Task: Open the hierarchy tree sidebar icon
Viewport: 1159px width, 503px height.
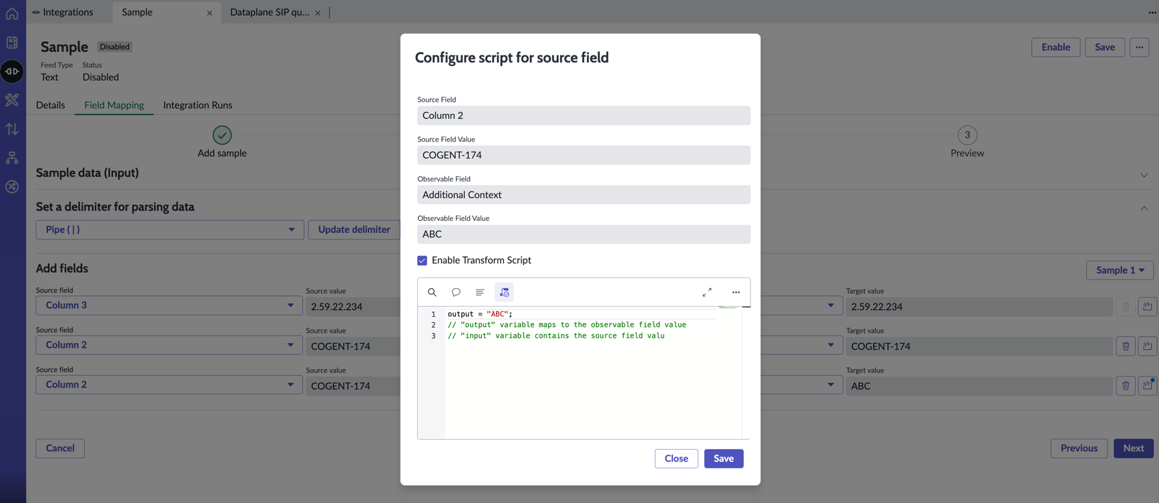Action: [12, 158]
